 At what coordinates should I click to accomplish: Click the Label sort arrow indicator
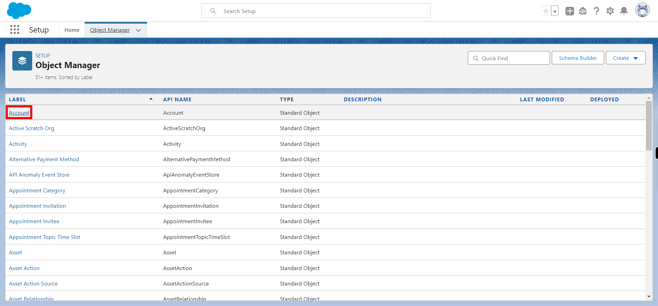pos(151,99)
